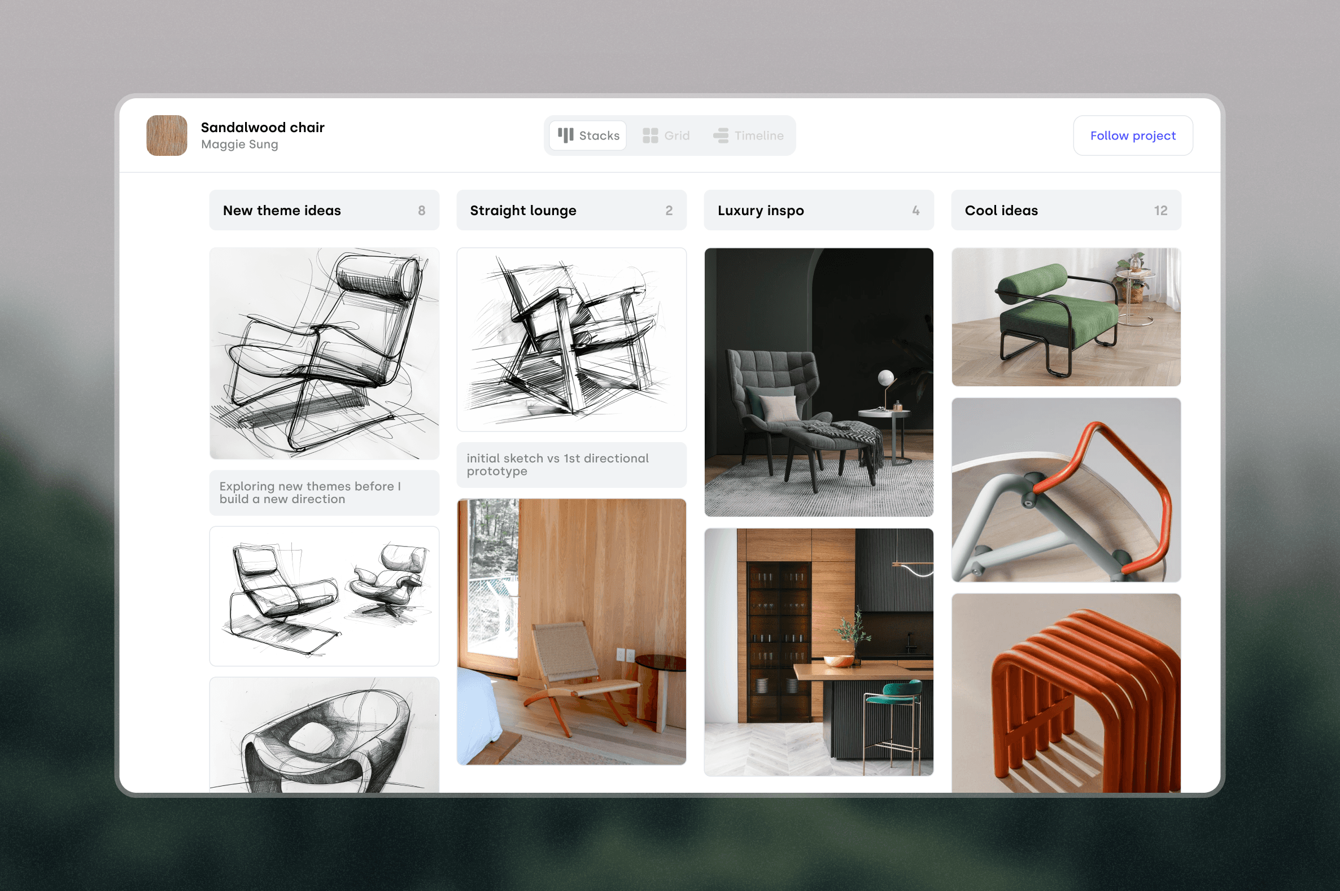This screenshot has width=1340, height=891.
Task: Open the New theme ideas stack header
Action: coord(324,210)
